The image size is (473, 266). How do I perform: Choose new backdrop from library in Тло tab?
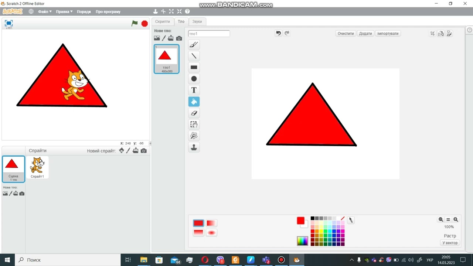(x=157, y=38)
